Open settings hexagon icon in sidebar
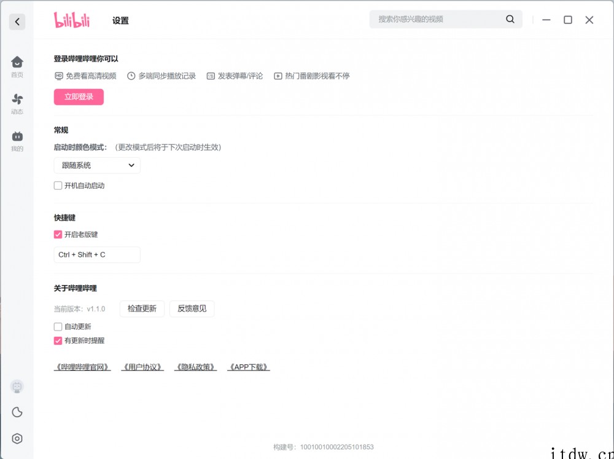Image resolution: width=614 pixels, height=459 pixels. [17, 439]
